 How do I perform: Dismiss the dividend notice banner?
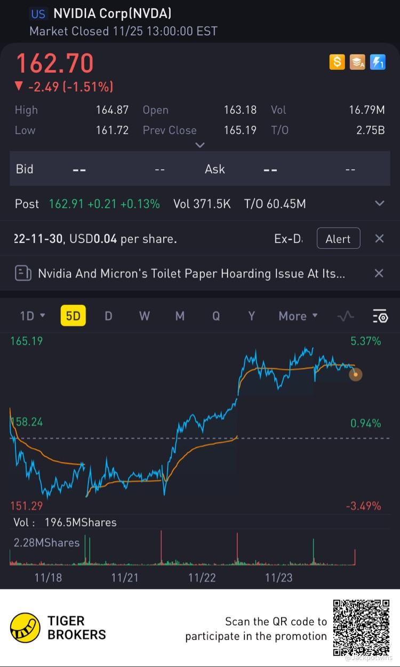379,239
